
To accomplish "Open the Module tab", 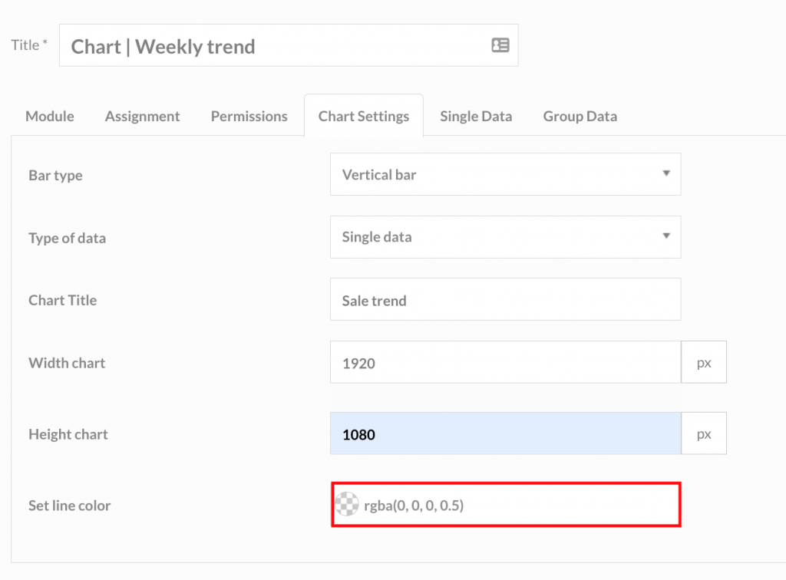I will click(x=50, y=116).
